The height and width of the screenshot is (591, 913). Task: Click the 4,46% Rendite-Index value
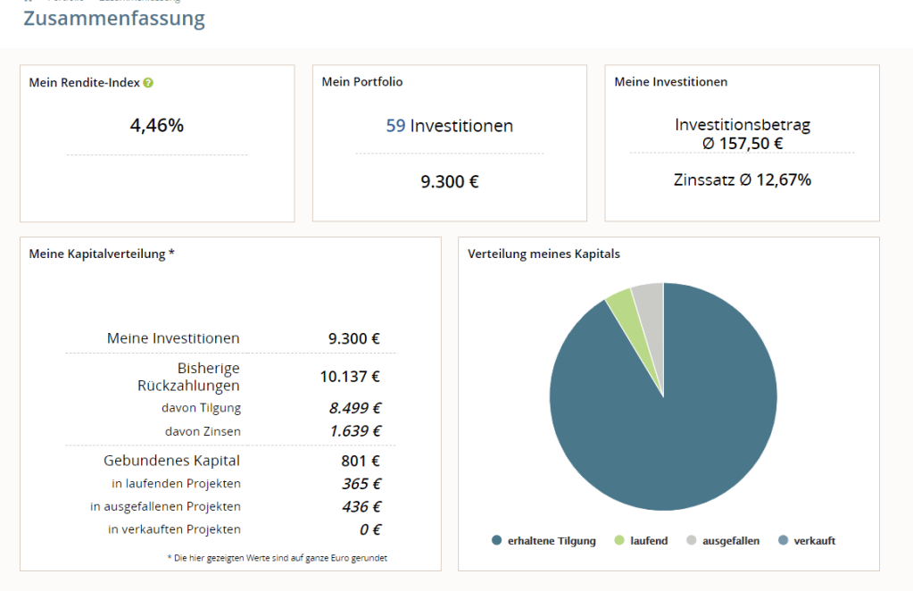click(x=157, y=126)
